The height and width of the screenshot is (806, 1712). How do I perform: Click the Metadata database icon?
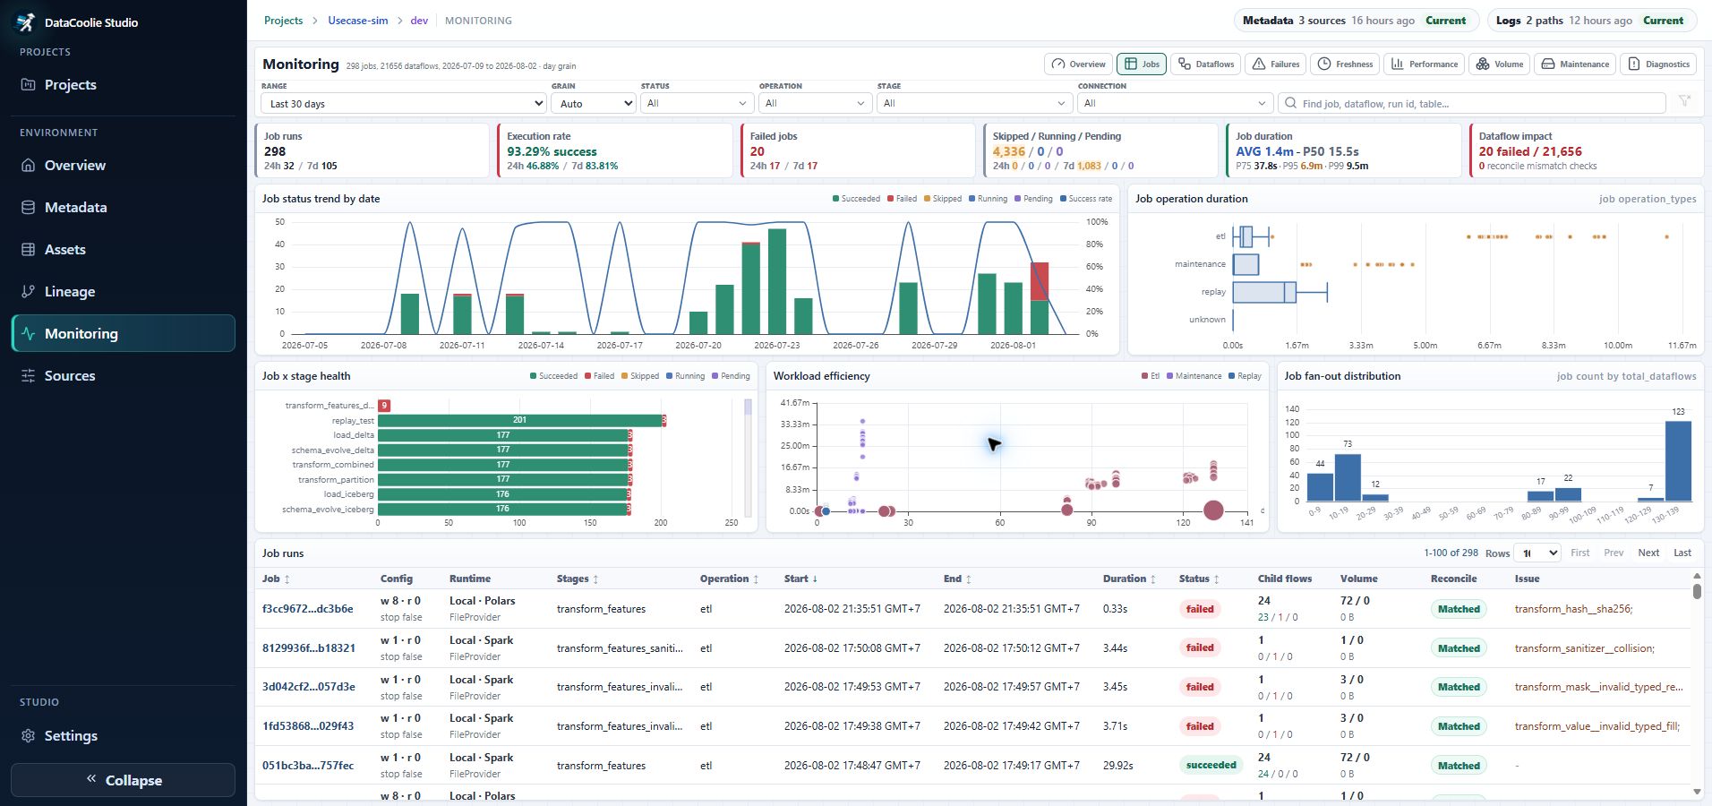point(28,208)
